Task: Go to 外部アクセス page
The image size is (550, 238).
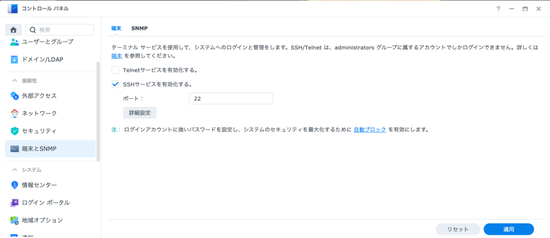Action: (x=50, y=96)
